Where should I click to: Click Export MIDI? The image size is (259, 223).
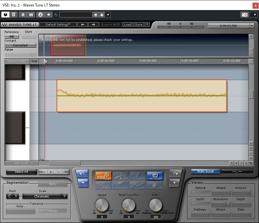coord(111,25)
